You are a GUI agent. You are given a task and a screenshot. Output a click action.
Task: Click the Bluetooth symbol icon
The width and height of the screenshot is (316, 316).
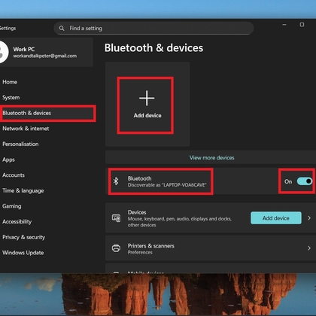point(116,181)
